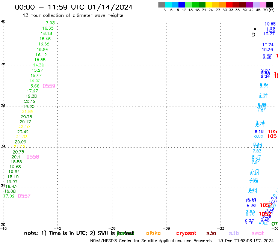Select the pure blue swatch in the color scale
This screenshot has width=278, height=244.
[182, 5]
